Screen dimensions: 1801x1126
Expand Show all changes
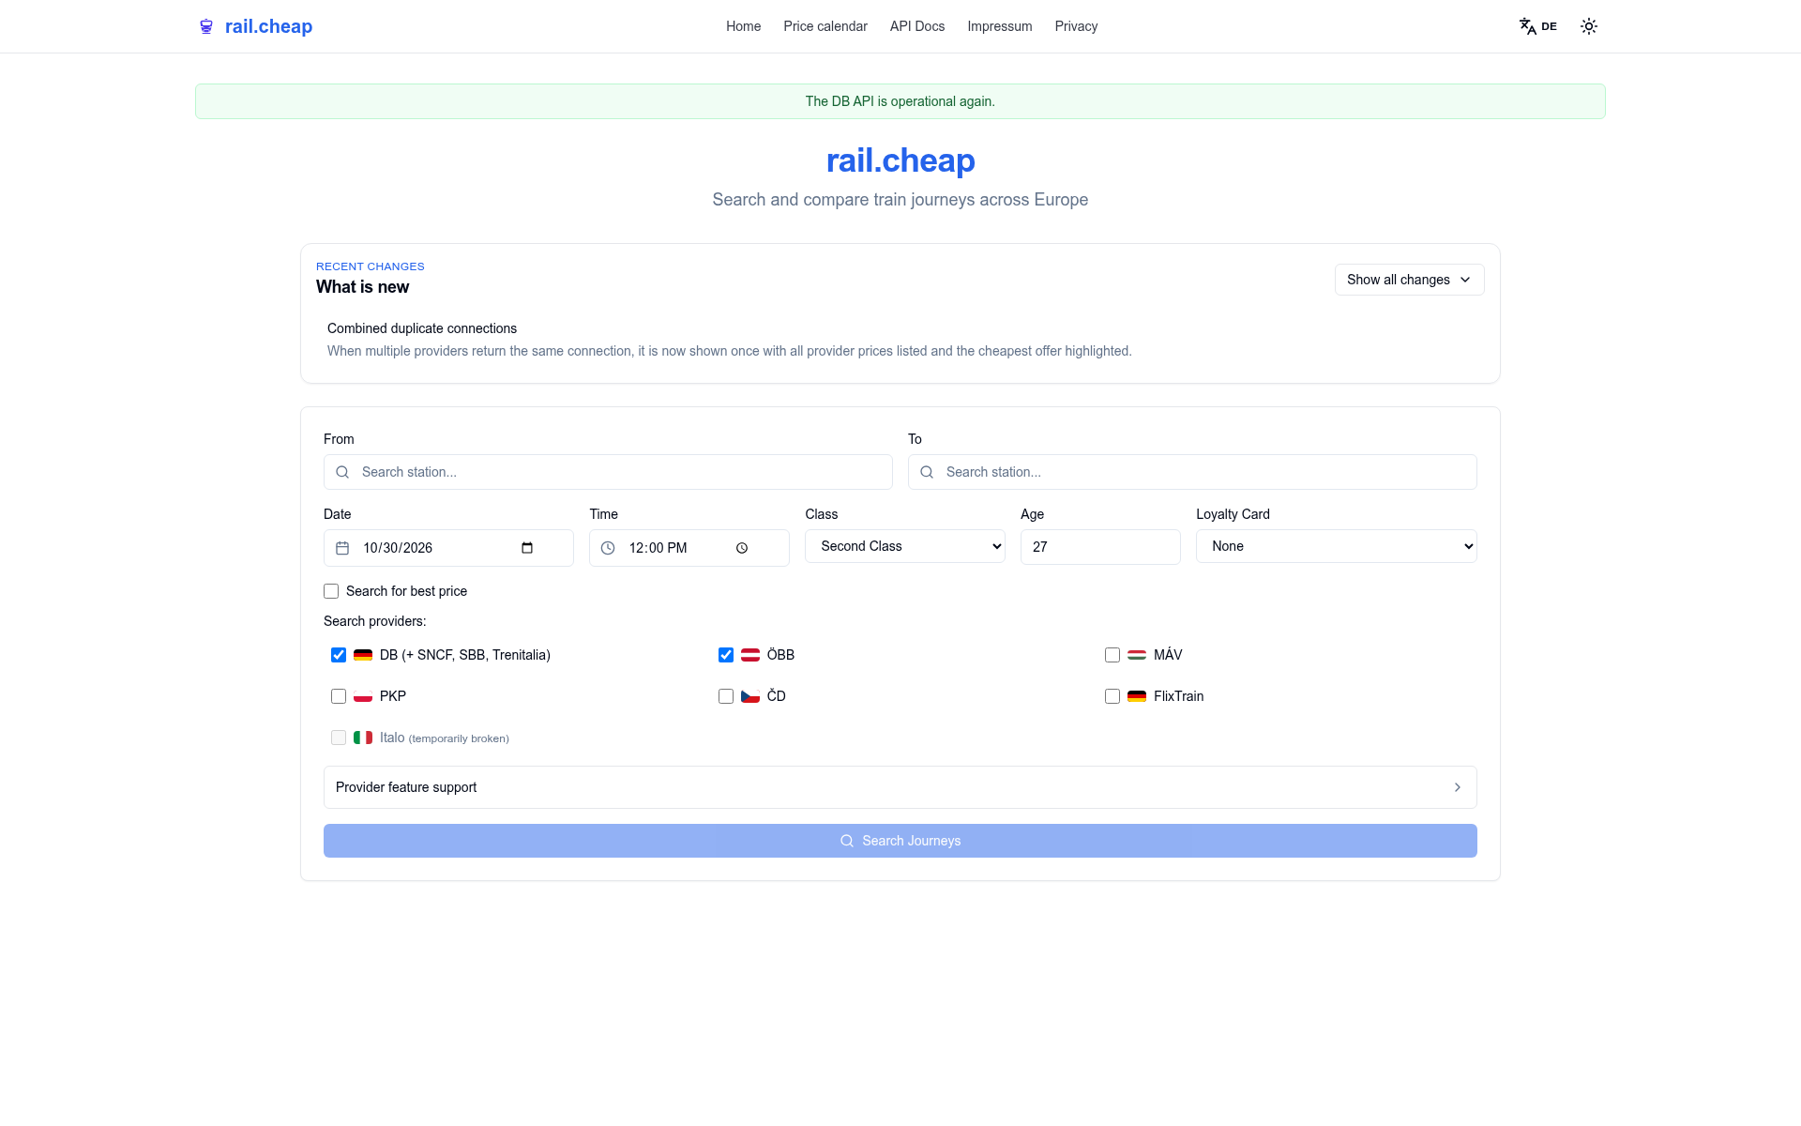click(x=1409, y=280)
